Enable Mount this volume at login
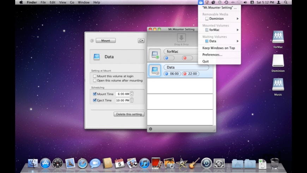307x173 pixels. [x=95, y=76]
